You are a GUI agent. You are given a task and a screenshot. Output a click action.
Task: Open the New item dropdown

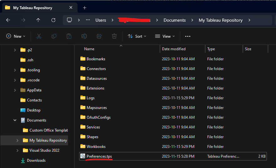[x=16, y=36]
